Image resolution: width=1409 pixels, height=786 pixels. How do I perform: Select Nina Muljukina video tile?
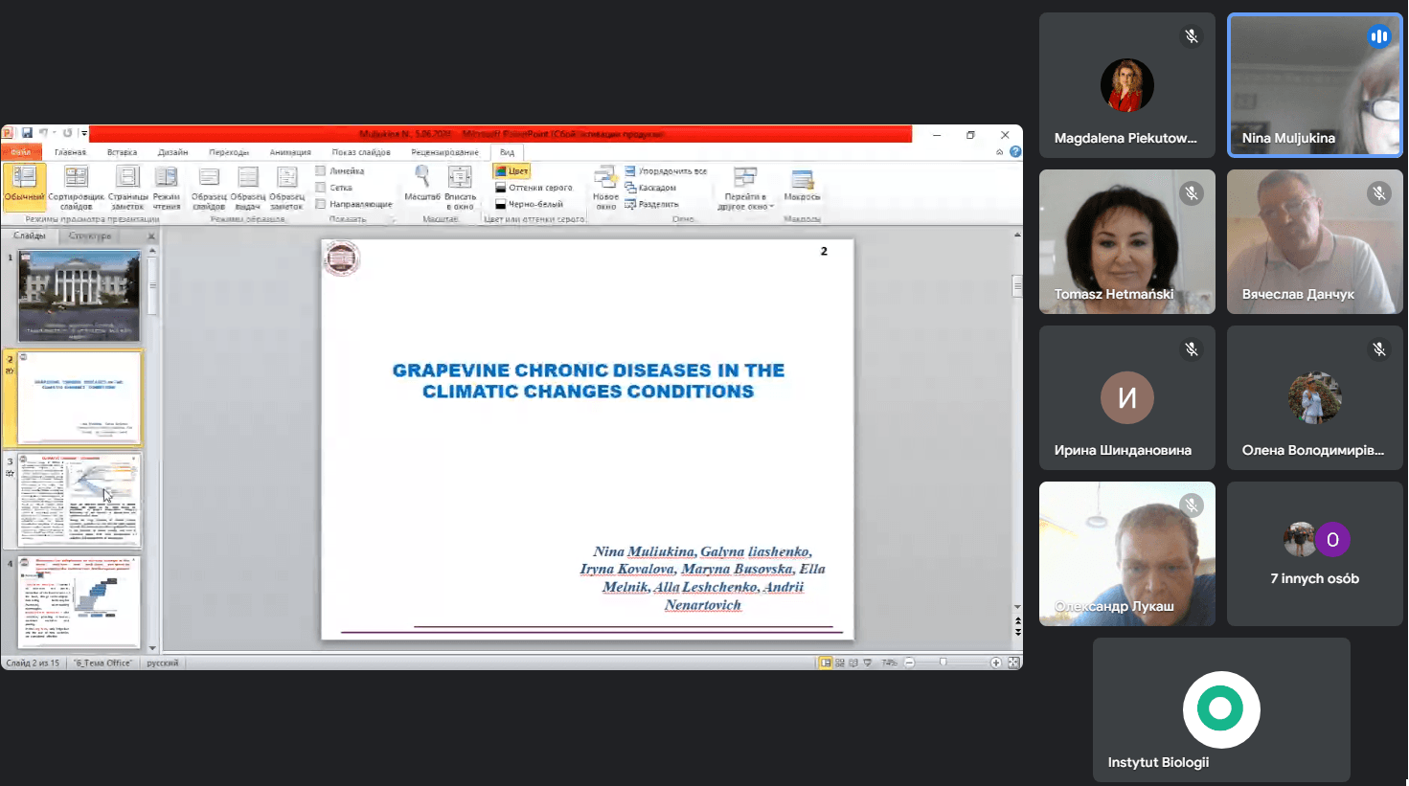1315,85
